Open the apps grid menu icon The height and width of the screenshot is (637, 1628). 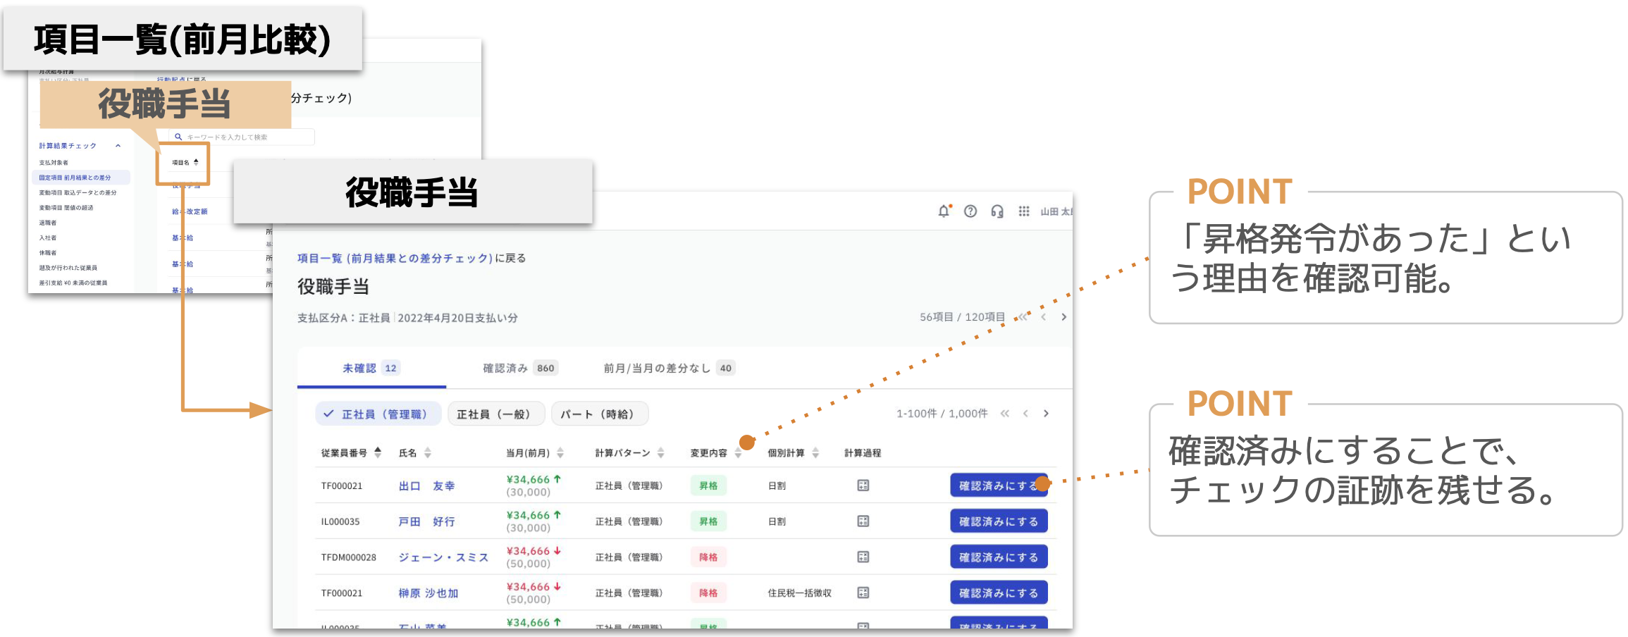click(1023, 211)
